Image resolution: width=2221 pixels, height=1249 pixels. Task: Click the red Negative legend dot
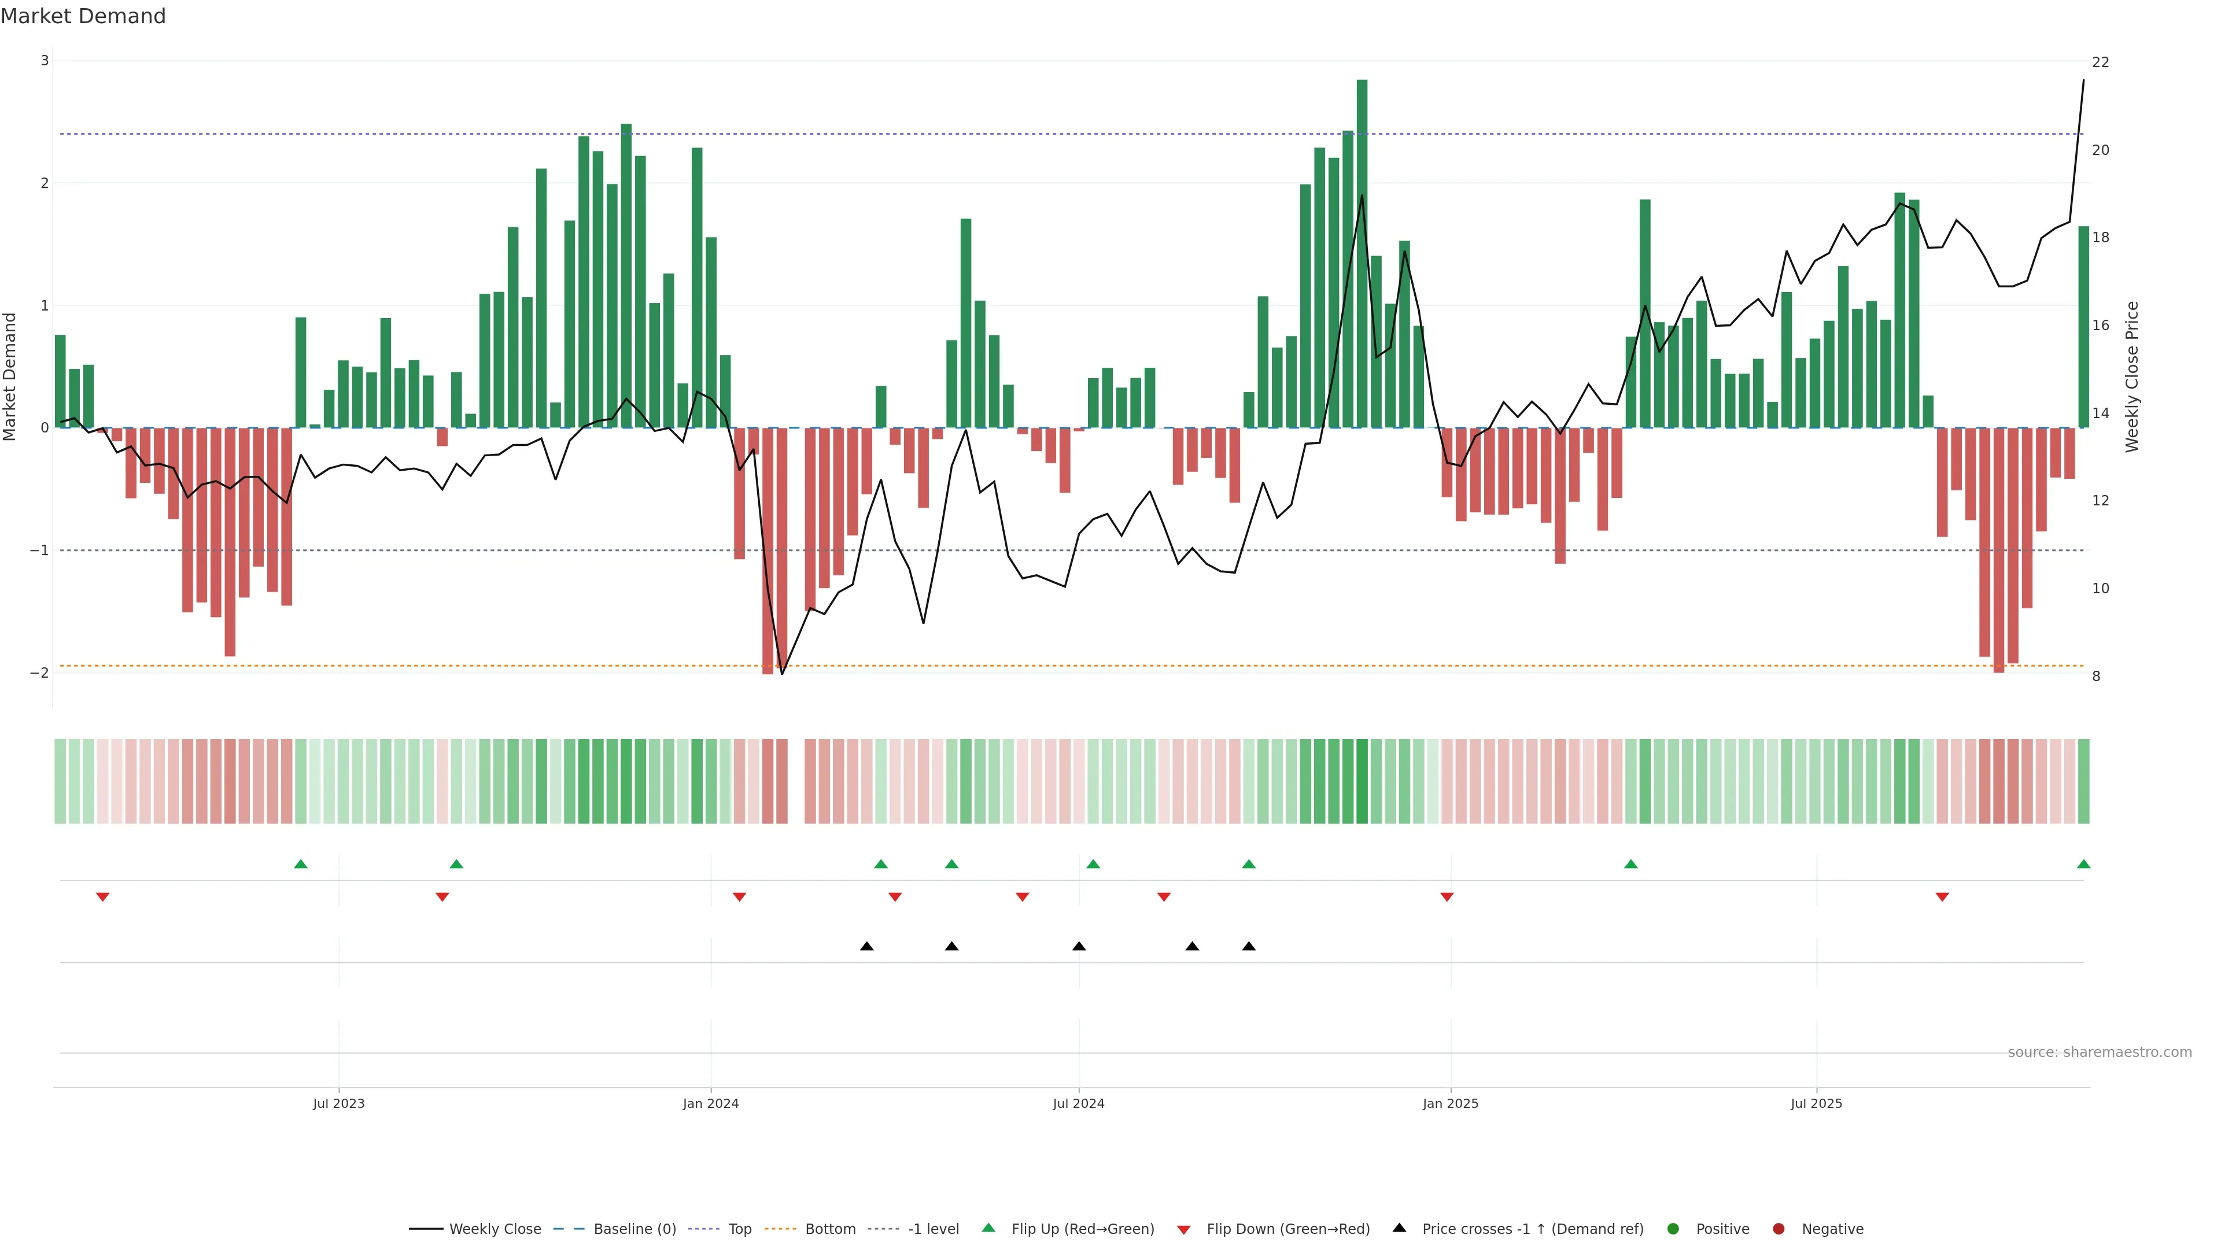[x=1779, y=1228]
